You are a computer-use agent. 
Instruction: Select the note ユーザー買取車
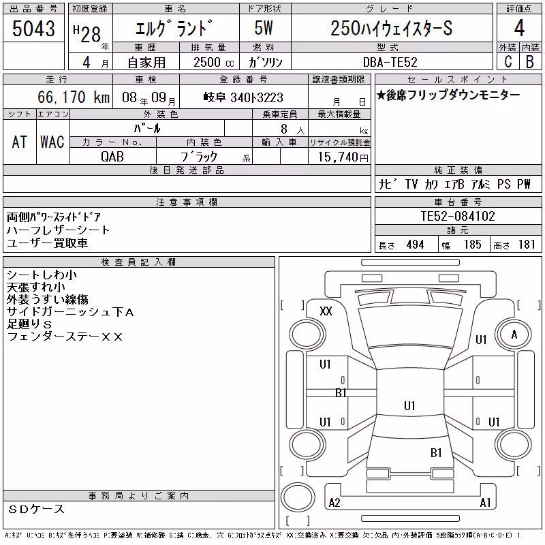47,243
